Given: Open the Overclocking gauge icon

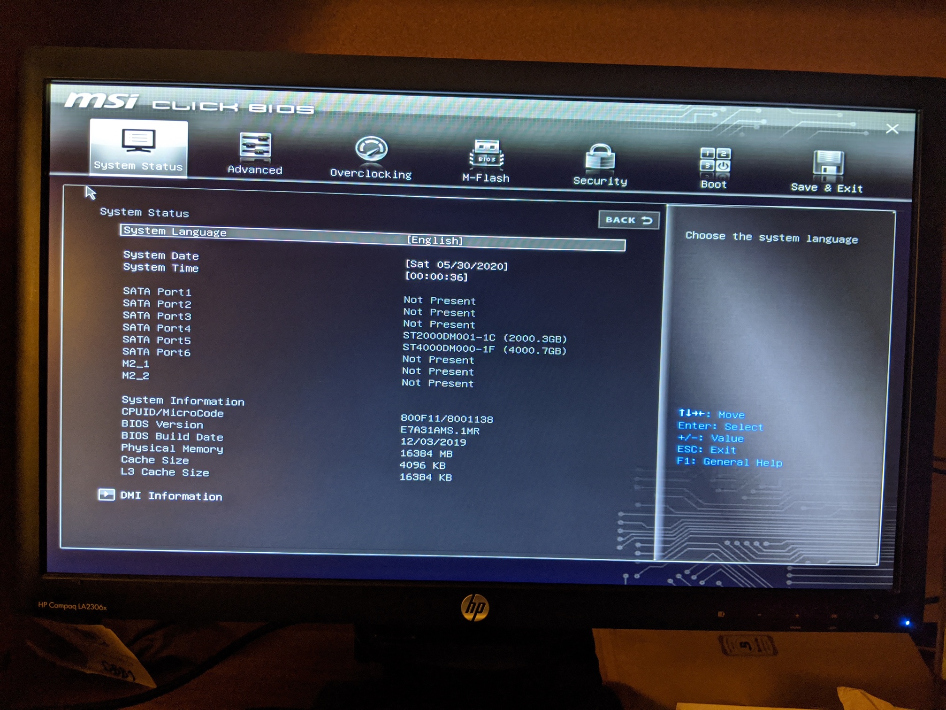Looking at the screenshot, I should [x=371, y=149].
